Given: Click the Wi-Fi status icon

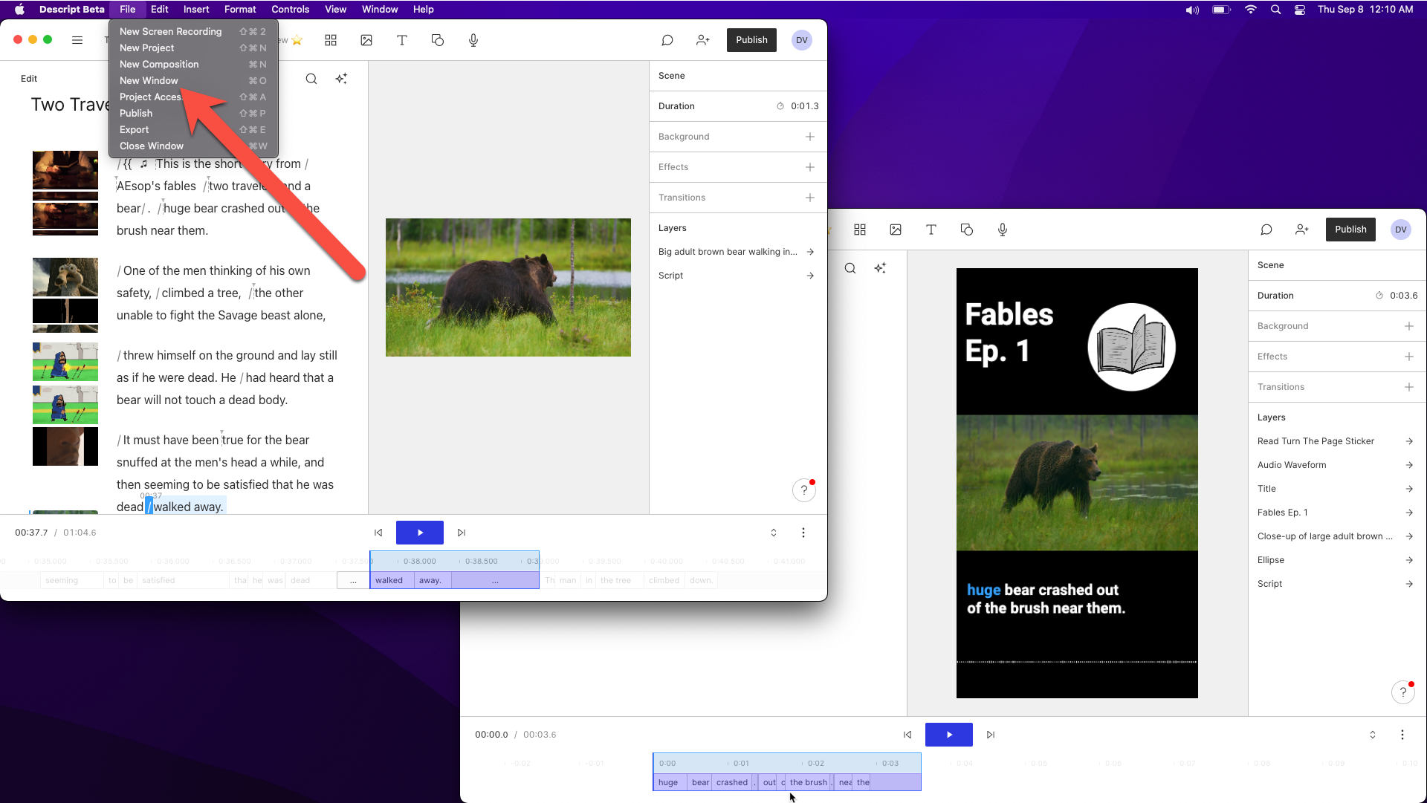Looking at the screenshot, I should (1251, 10).
